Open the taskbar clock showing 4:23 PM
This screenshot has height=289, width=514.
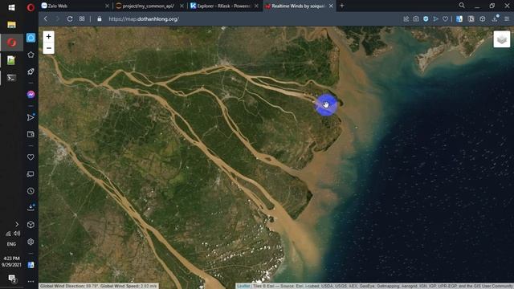point(11,262)
